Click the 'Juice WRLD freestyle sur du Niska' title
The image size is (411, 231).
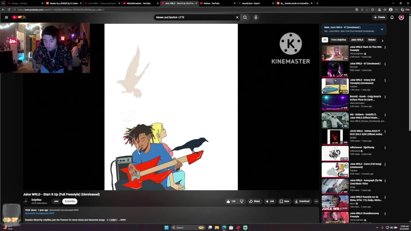(366, 199)
